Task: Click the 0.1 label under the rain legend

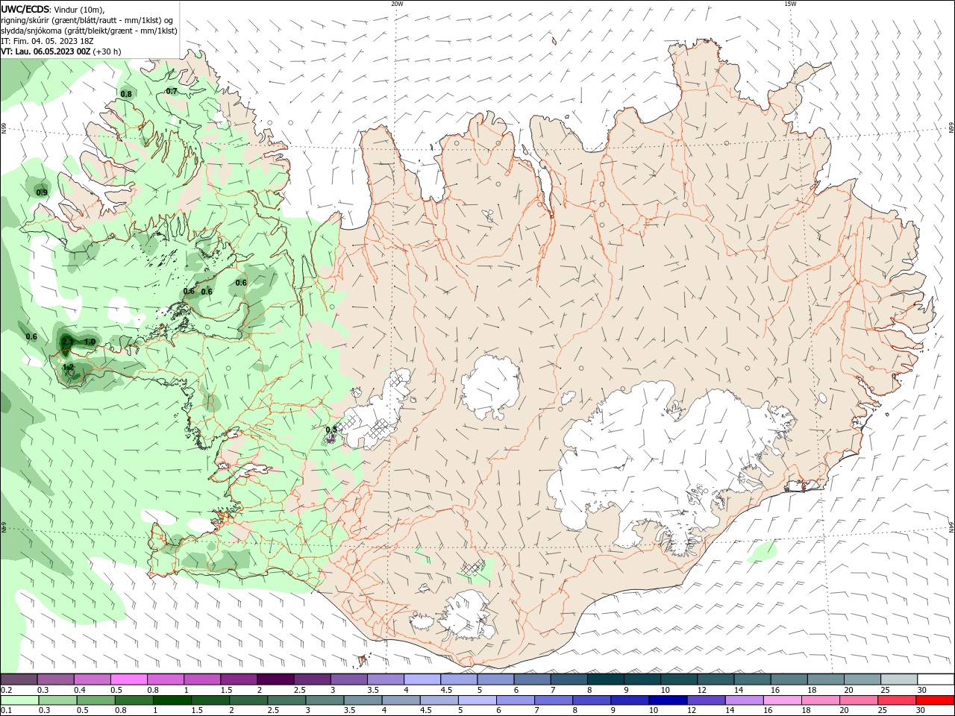Action: (x=6, y=710)
